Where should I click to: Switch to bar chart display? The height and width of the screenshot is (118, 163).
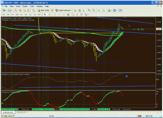click(75, 10)
